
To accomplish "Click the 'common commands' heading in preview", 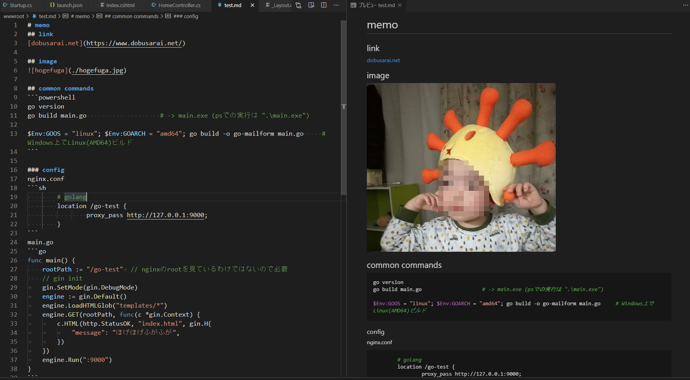I will tap(404, 265).
